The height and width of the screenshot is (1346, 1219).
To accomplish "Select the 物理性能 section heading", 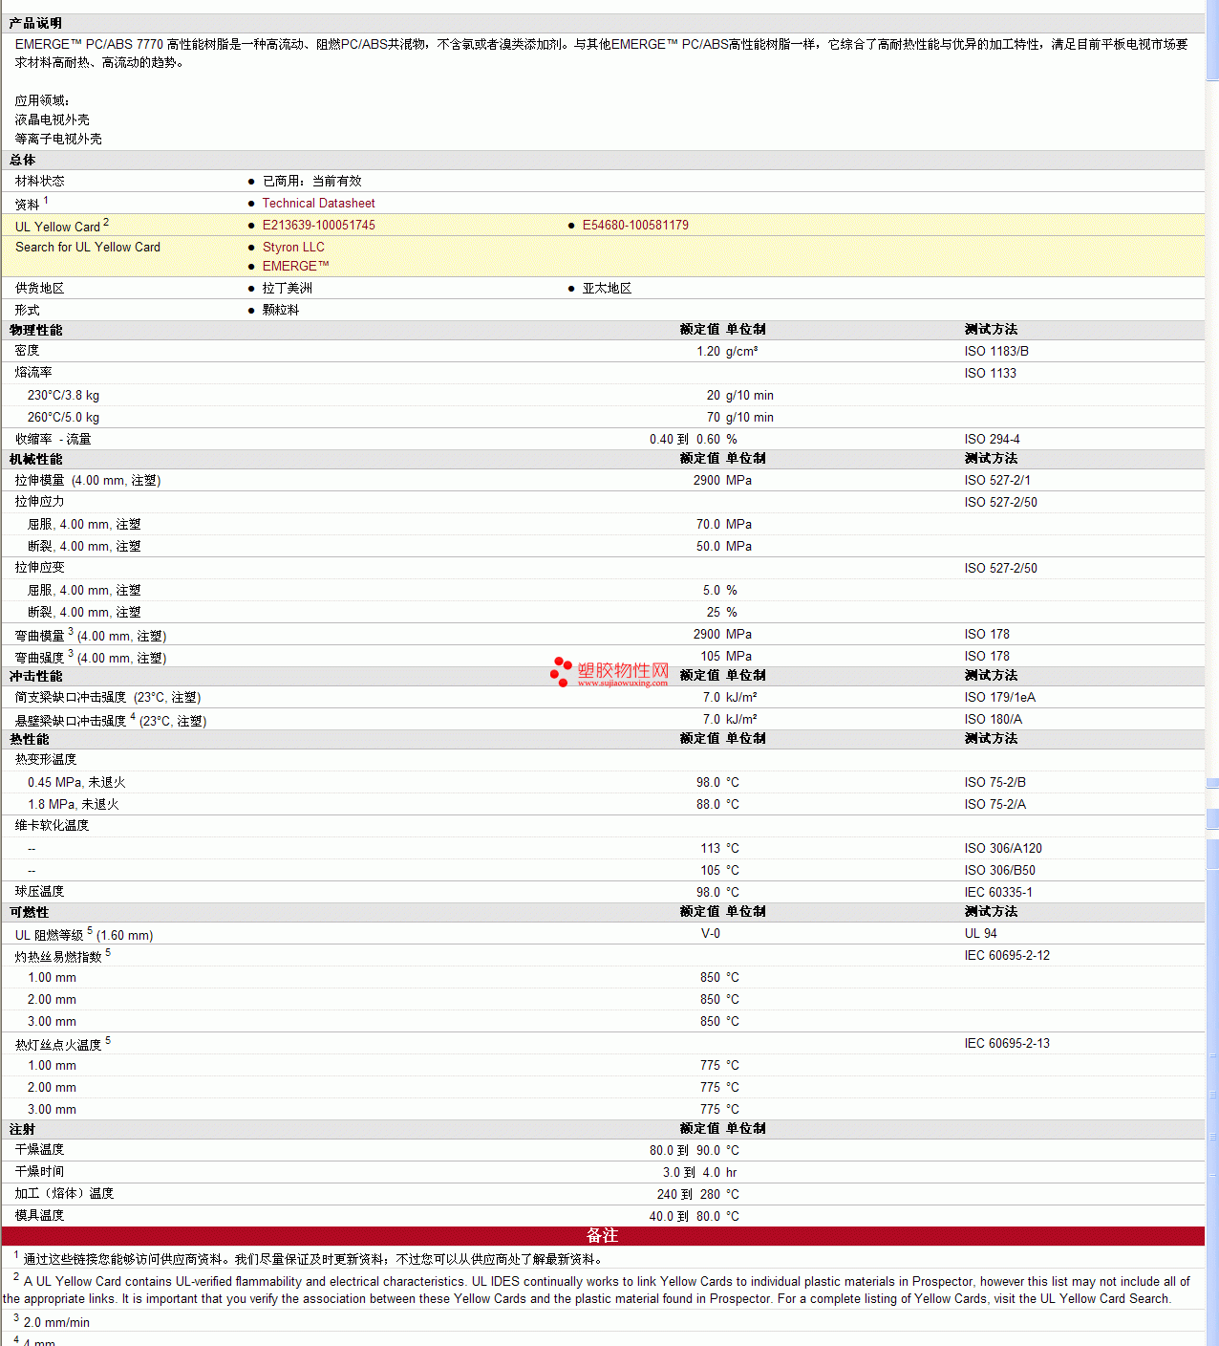I will click(35, 330).
